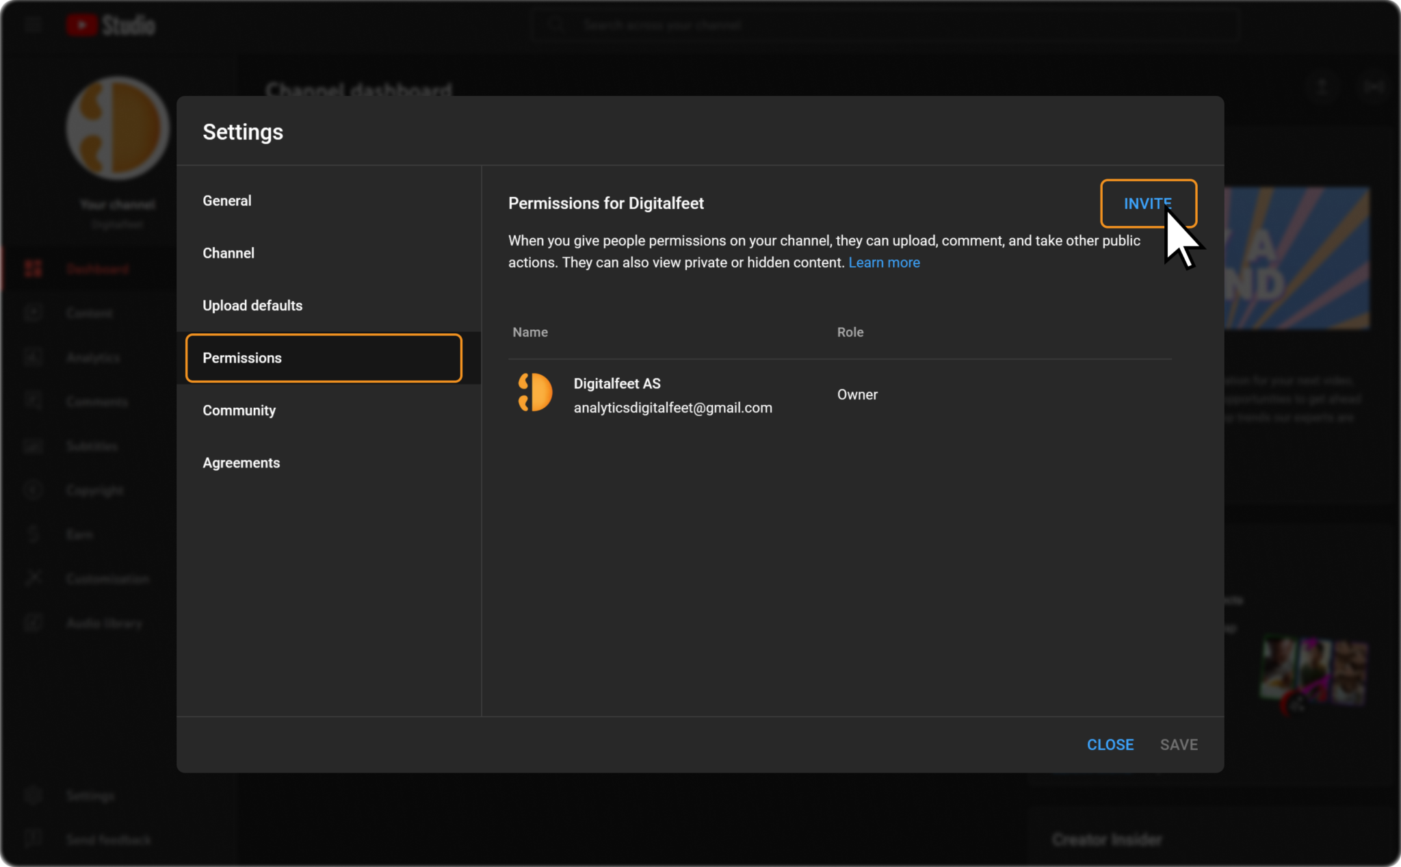Click the Settings gear in the sidebar
This screenshot has width=1401, height=867.
33,795
